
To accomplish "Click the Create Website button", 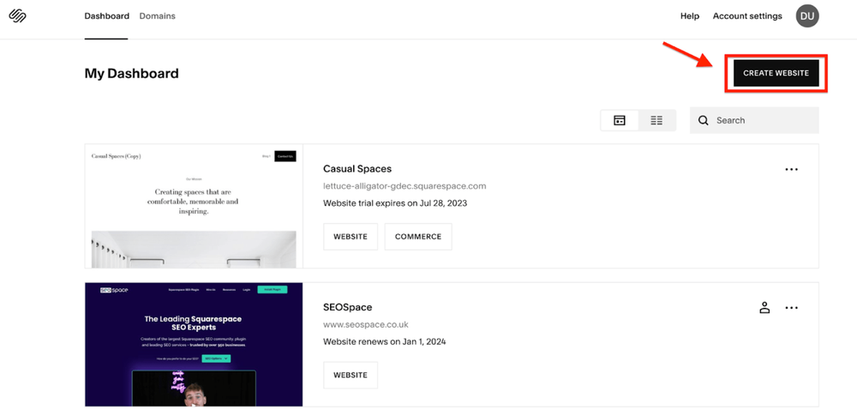I will point(776,73).
